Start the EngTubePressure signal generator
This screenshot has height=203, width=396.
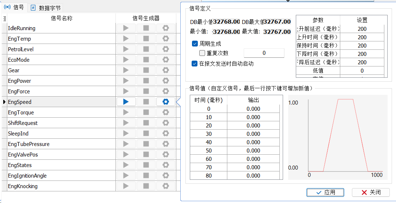126,144
